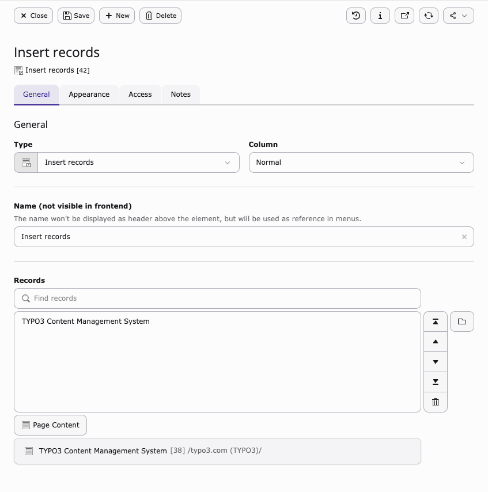The image size is (488, 492).
Task: Move the selected record up one position
Action: coord(436,342)
